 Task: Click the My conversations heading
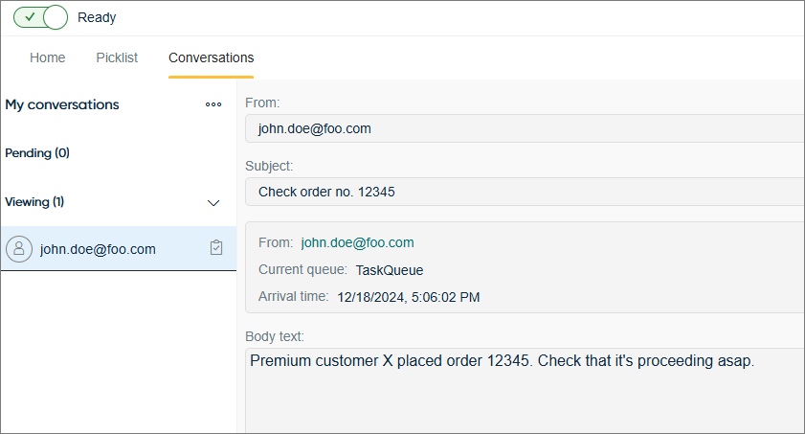62,104
